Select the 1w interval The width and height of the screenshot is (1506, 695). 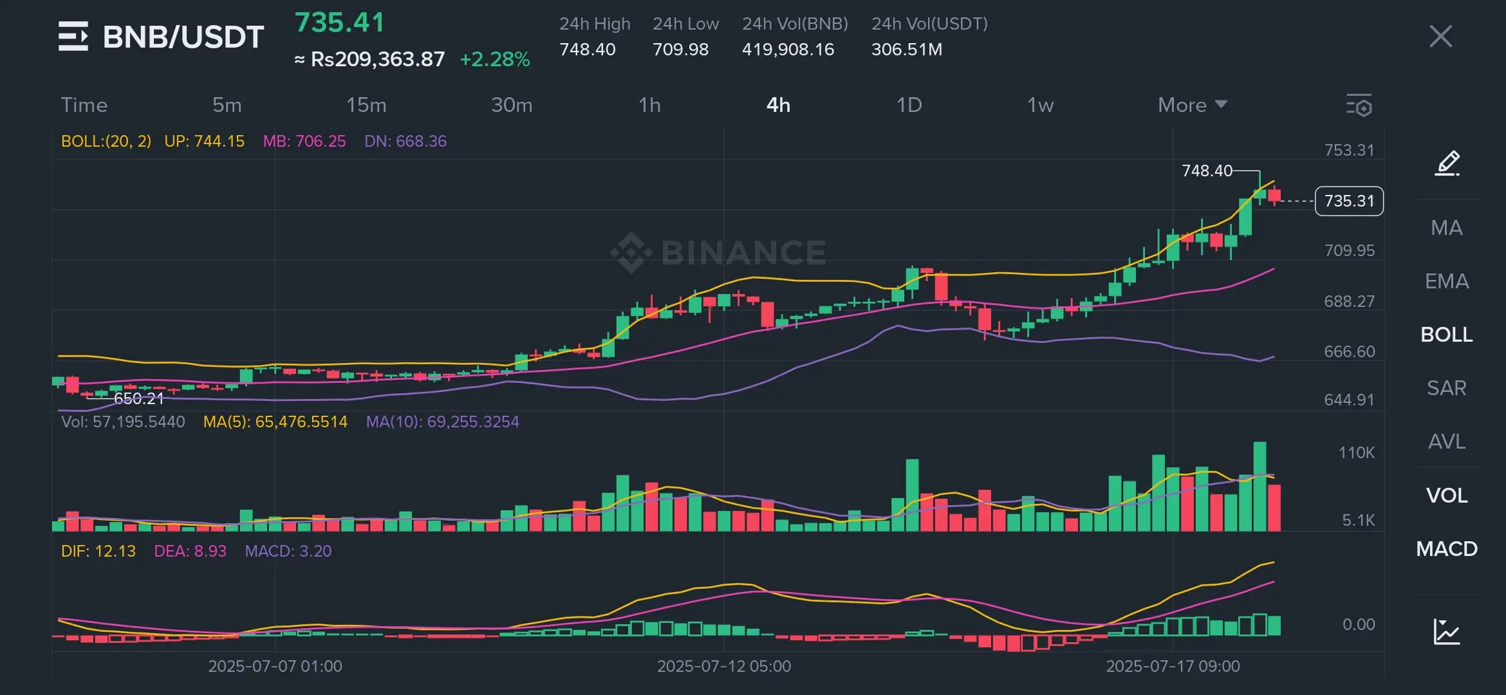coord(1040,105)
